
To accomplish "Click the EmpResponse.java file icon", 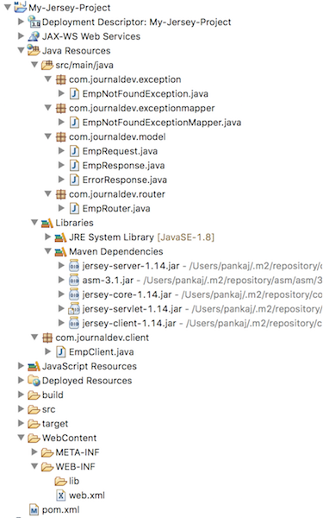I will click(x=74, y=166).
